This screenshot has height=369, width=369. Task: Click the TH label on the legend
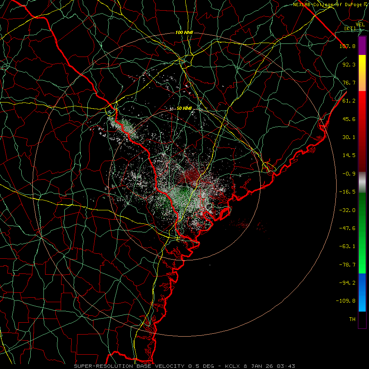pos(352,319)
